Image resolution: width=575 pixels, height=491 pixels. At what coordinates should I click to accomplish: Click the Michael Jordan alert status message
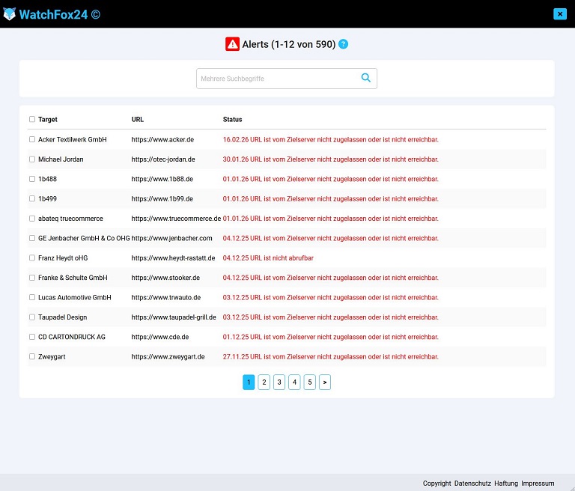(x=330, y=159)
